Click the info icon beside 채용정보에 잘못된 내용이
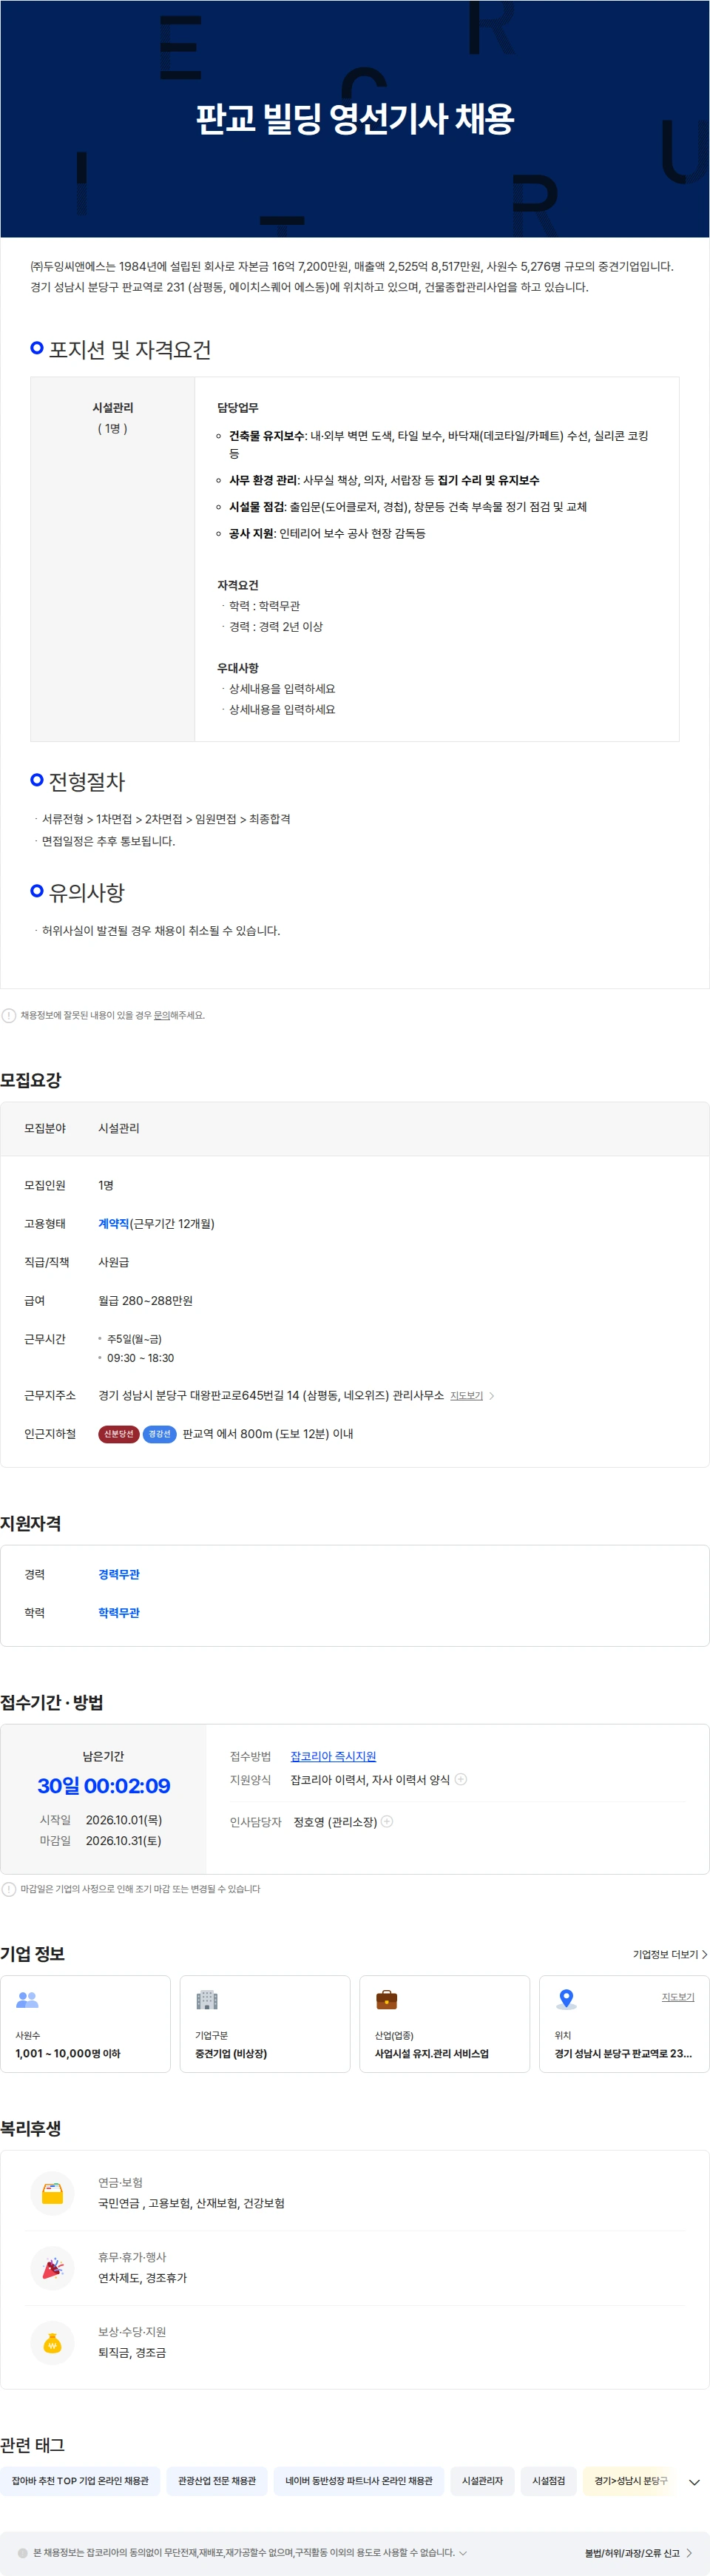 tap(9, 1015)
